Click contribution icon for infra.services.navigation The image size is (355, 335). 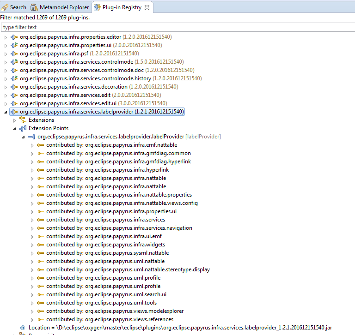point(41,228)
